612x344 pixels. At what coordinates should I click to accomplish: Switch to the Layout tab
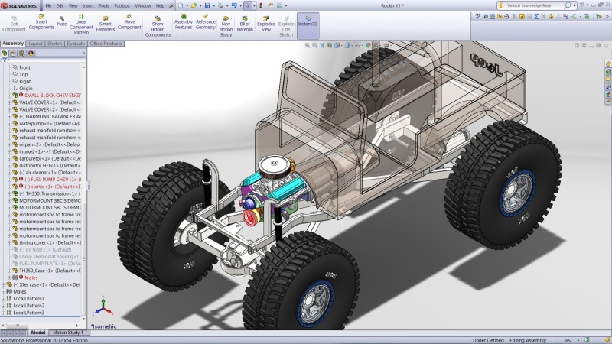point(35,44)
